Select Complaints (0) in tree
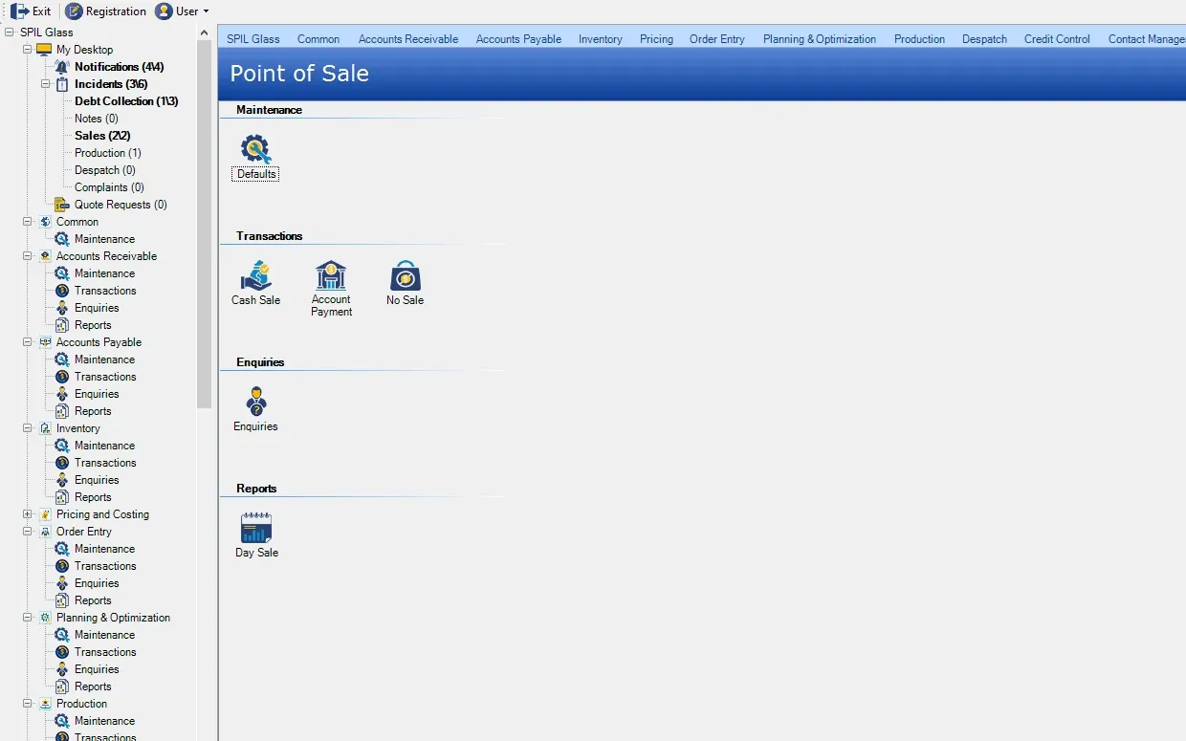The image size is (1186, 741). click(x=109, y=187)
